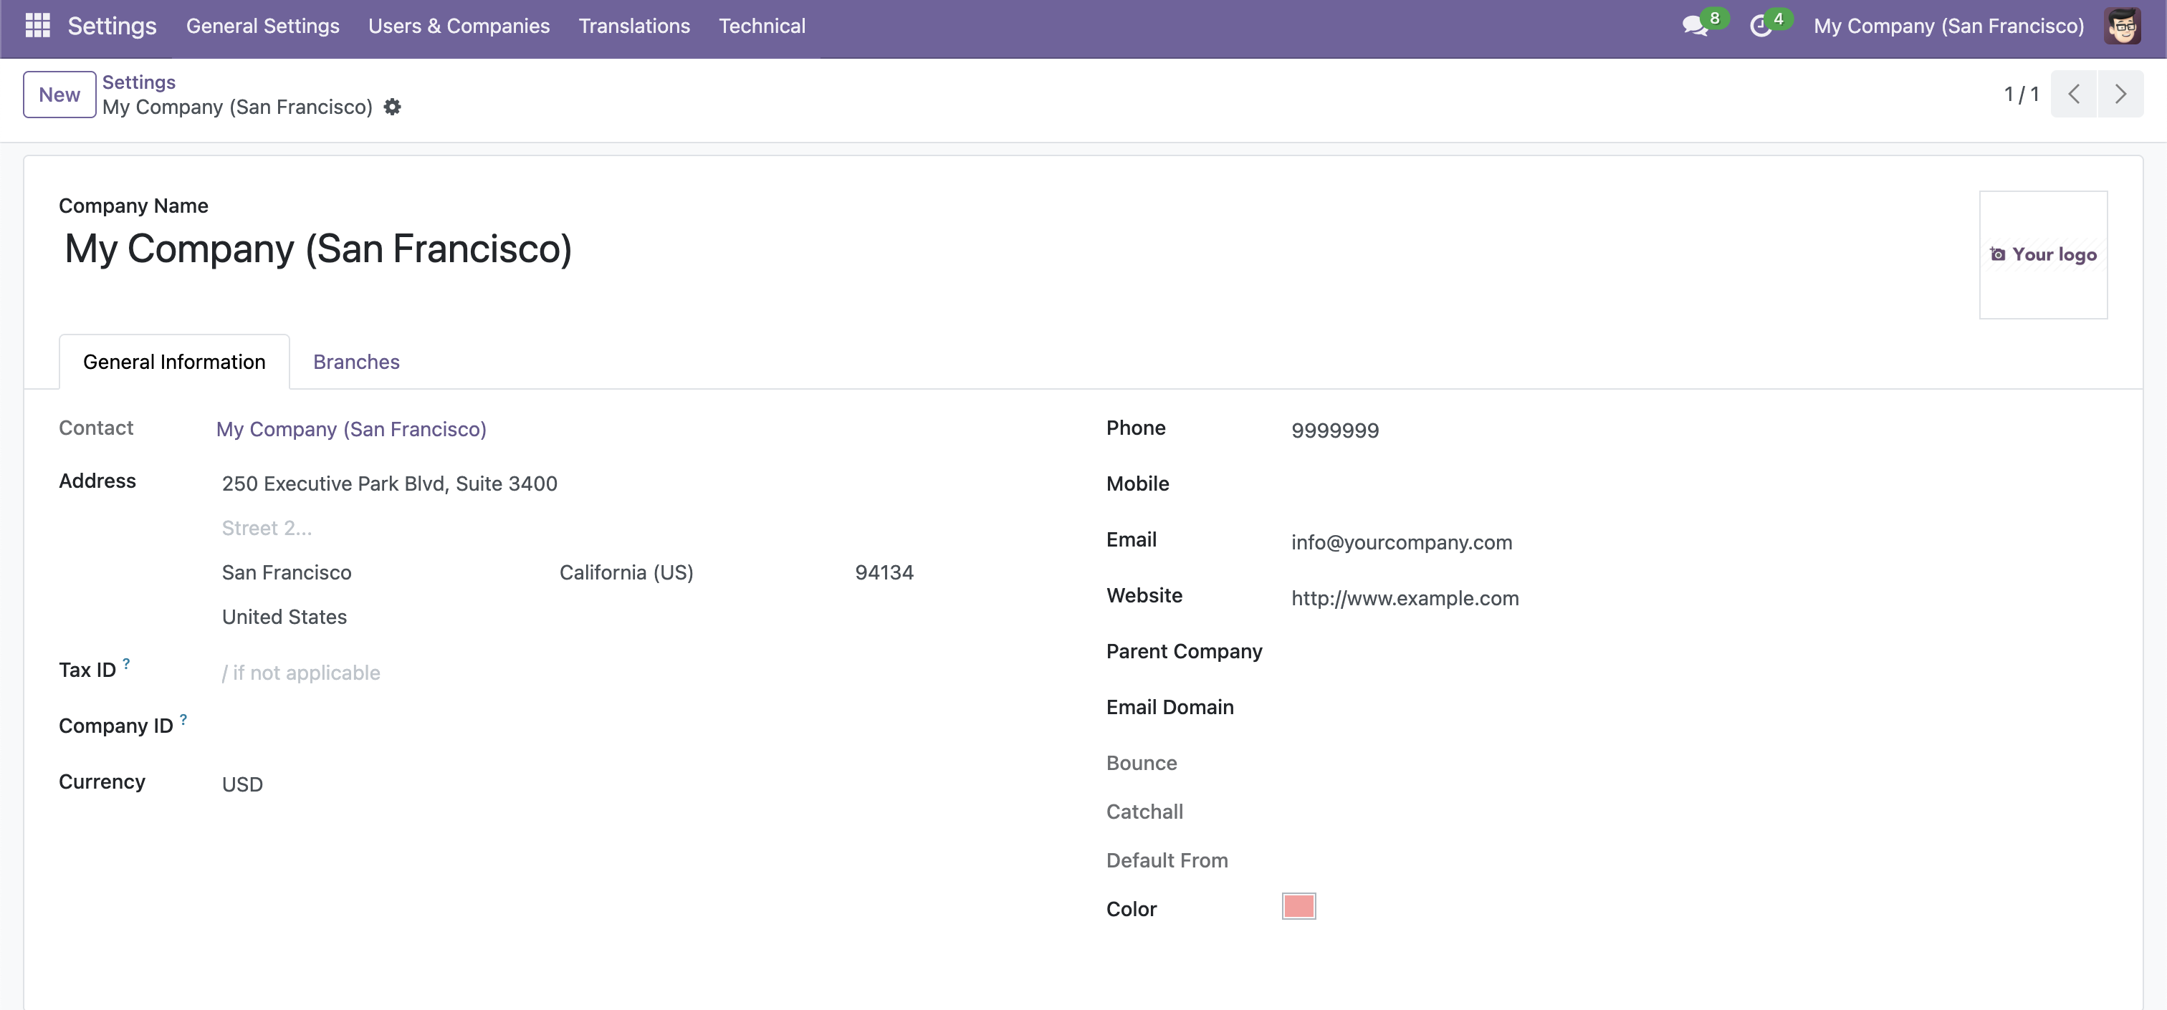Click Company ID help question mark
This screenshot has width=2167, height=1010.
coord(183,718)
